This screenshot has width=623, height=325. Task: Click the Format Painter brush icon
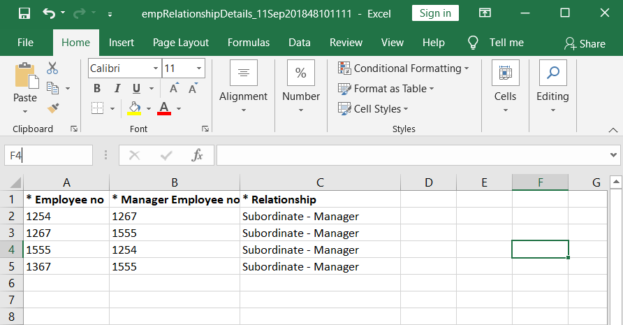click(x=53, y=108)
